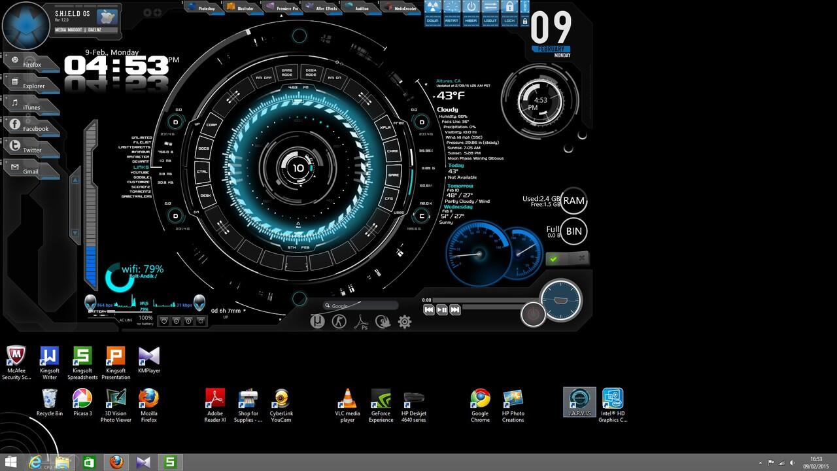Click the DOCS segment on the dial
Image resolution: width=837 pixels, height=471 pixels.
coord(203,148)
